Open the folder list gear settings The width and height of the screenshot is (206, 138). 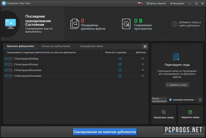(145, 47)
